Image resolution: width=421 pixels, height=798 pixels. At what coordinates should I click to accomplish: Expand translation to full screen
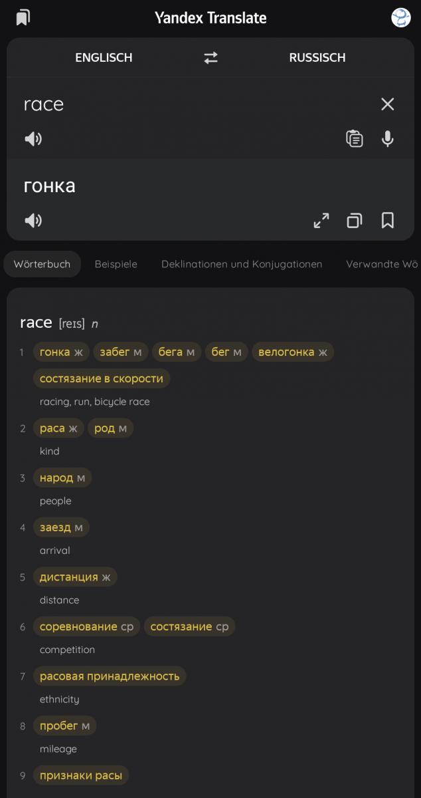point(321,220)
